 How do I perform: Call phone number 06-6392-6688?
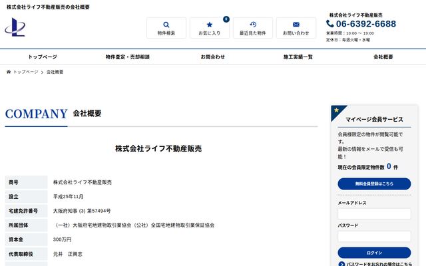(365, 24)
